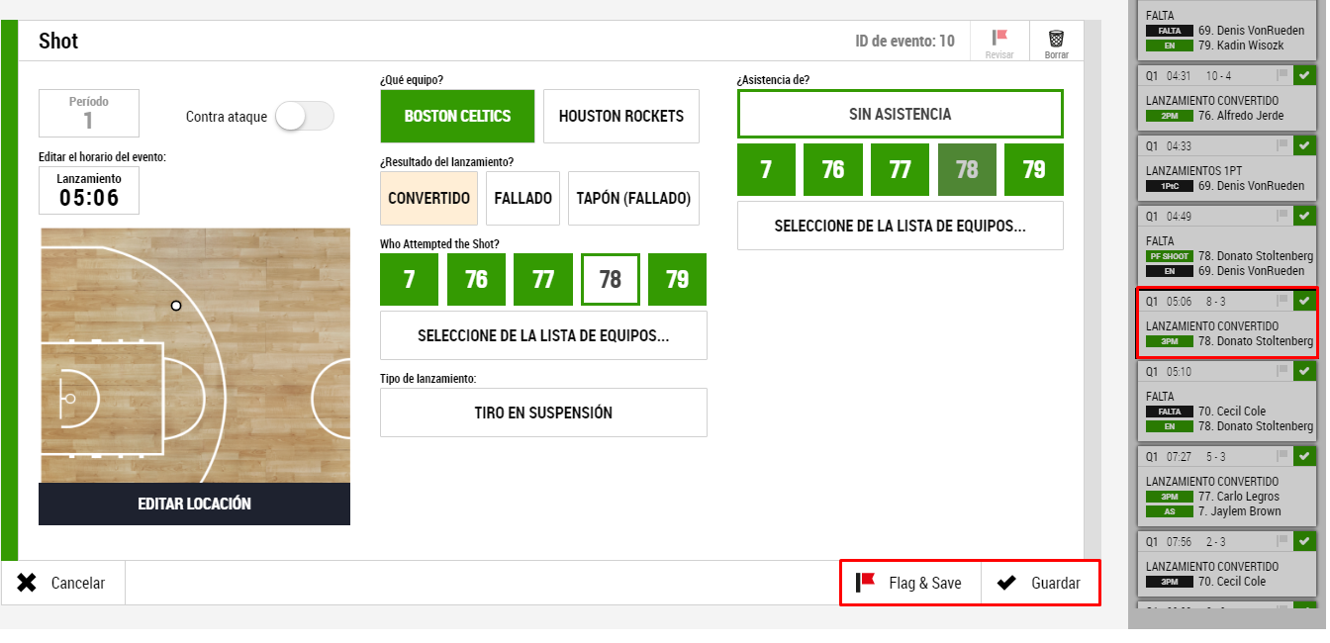
Task: Set shot result to Tapón (Fallado)
Action: pos(633,198)
